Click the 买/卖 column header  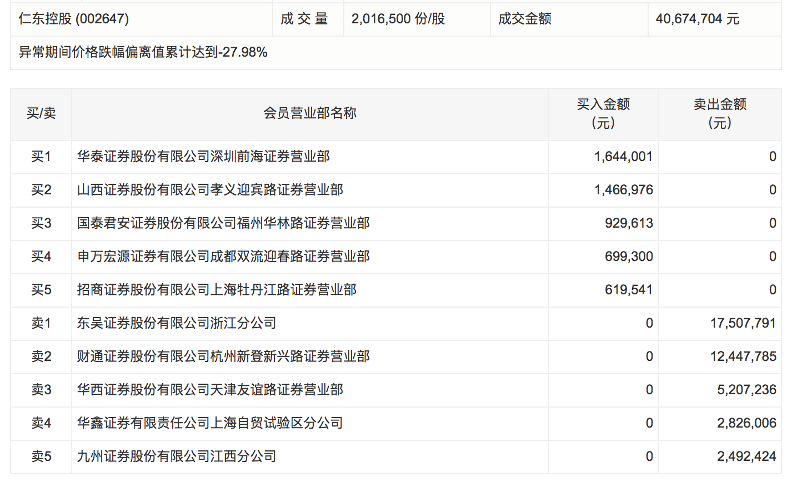coord(41,113)
